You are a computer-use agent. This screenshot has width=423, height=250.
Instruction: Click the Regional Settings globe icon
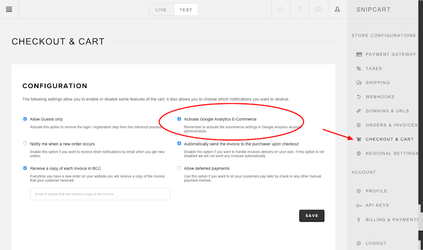pos(359,154)
